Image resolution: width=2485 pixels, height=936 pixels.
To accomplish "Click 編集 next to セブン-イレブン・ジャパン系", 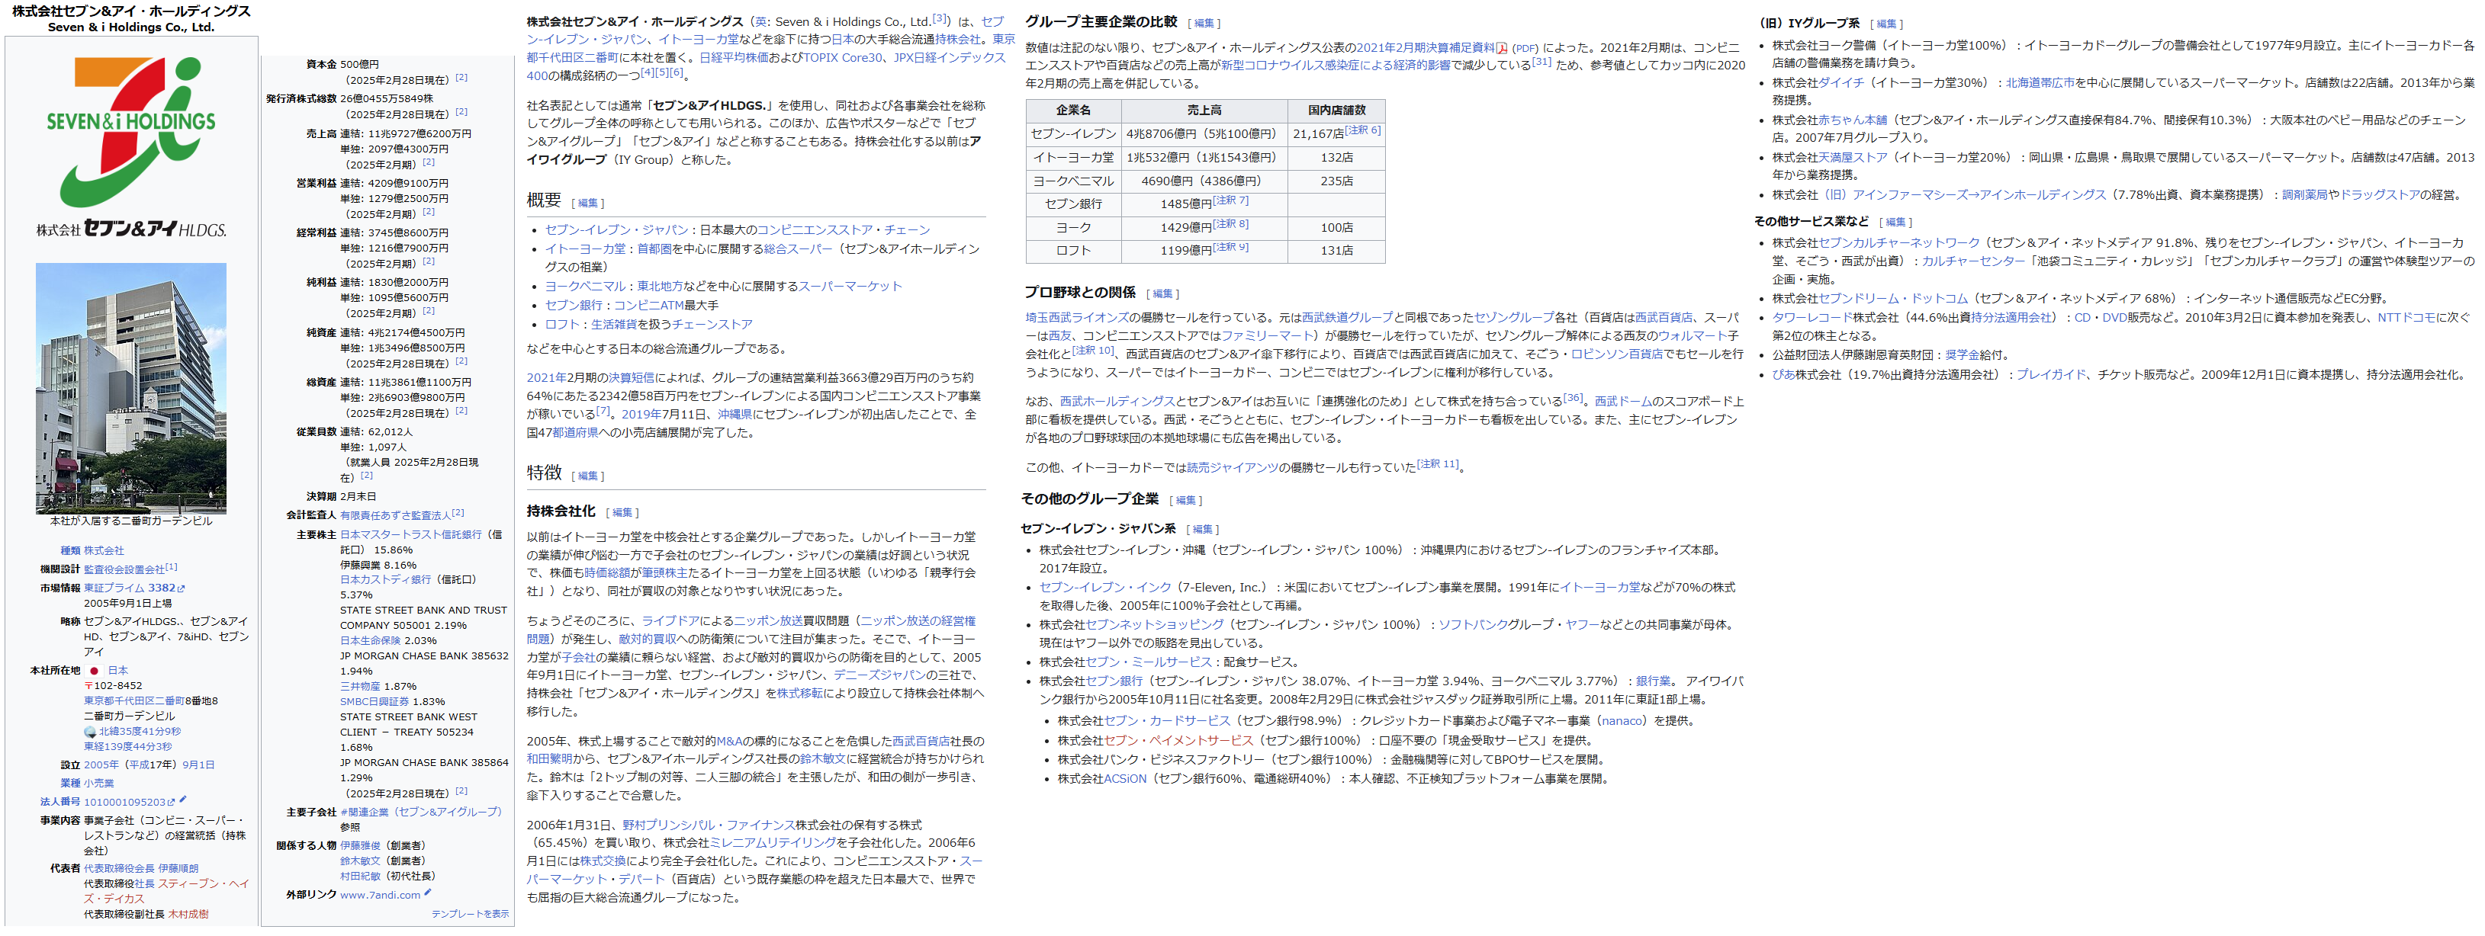I will (x=1202, y=529).
